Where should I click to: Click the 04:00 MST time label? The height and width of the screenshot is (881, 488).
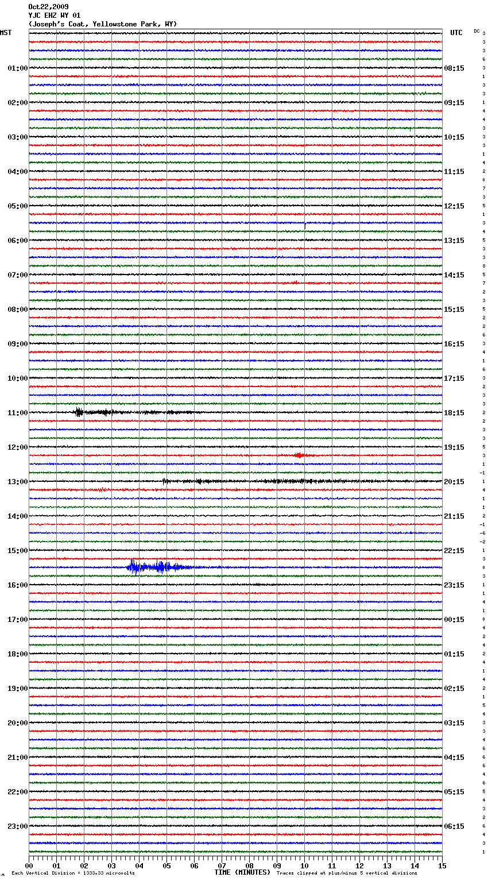pyautogui.click(x=18, y=172)
